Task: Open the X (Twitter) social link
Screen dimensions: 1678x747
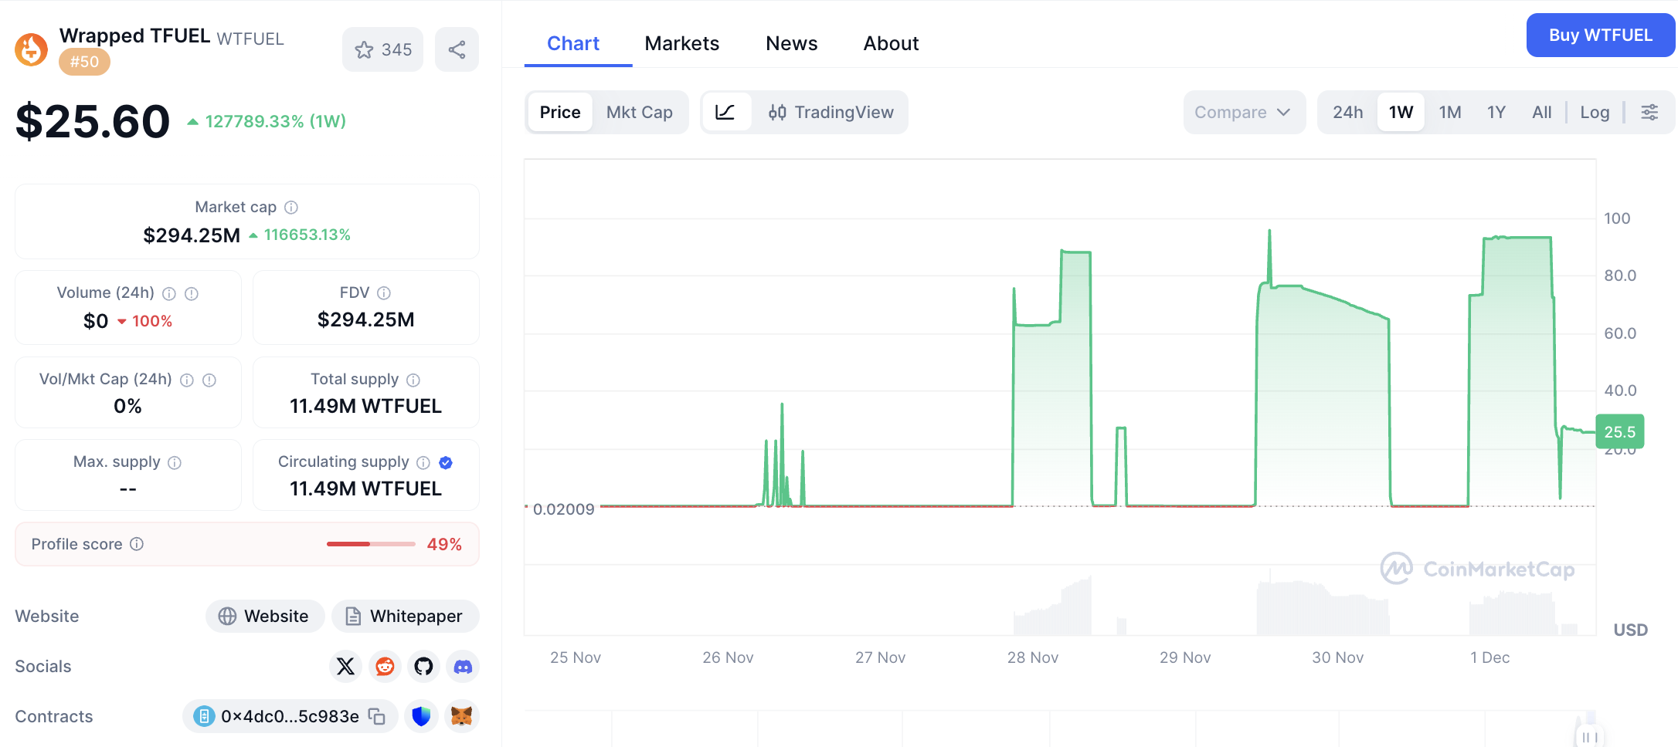Action: pos(345,666)
